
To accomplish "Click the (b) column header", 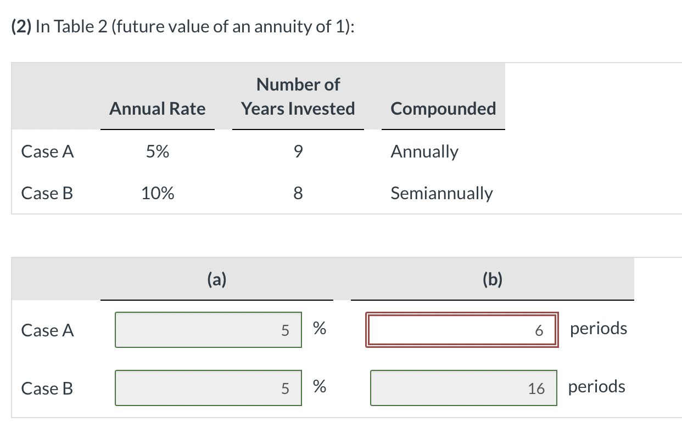I will [x=492, y=280].
